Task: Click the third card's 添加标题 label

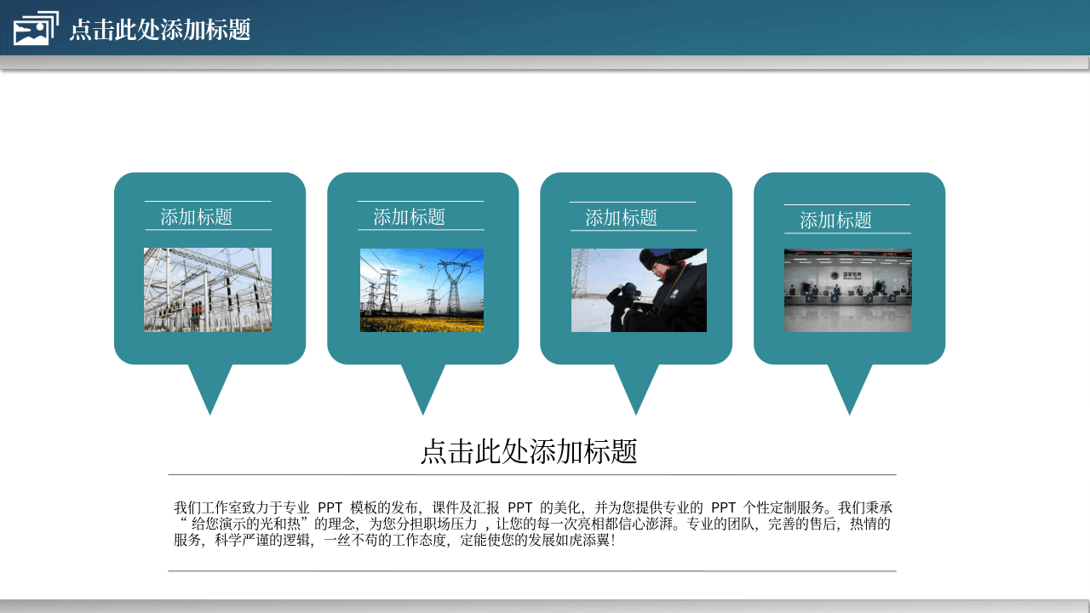Action: tap(622, 218)
